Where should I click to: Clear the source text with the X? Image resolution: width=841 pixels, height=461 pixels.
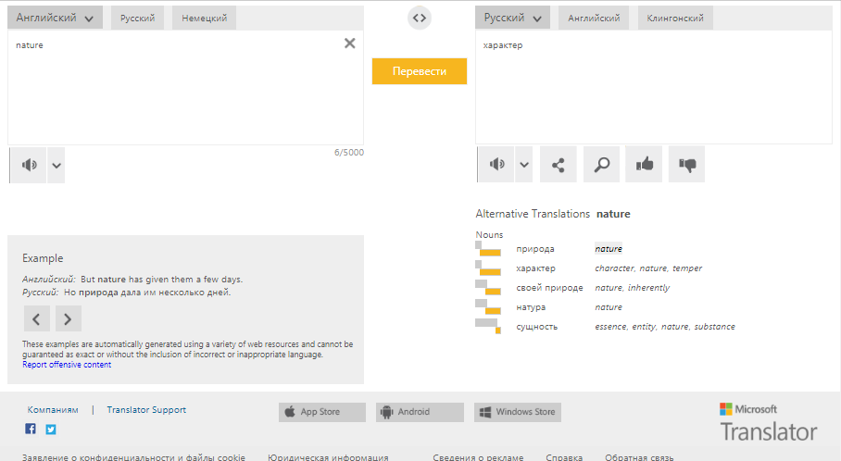tap(350, 44)
